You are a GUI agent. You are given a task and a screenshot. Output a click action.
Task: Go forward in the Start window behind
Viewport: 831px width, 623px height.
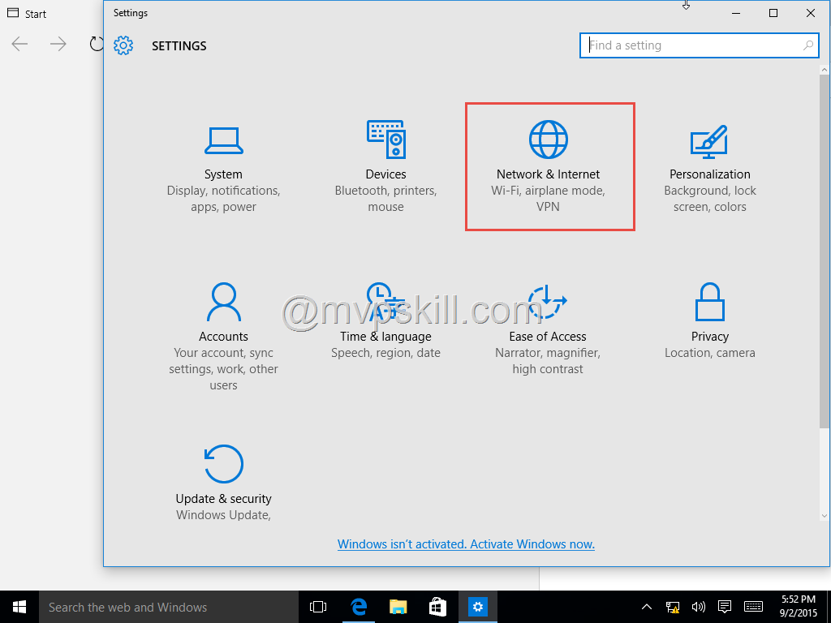tap(58, 44)
